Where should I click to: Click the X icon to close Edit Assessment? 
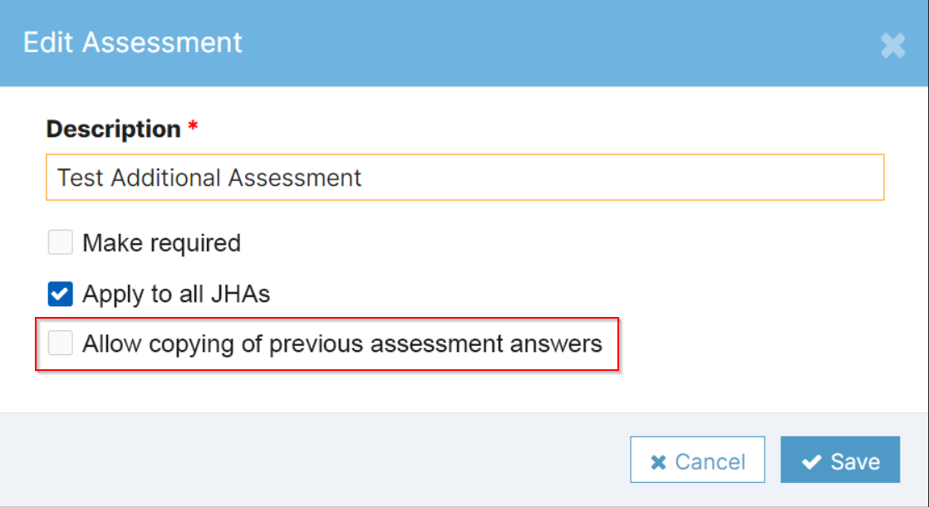point(892,46)
